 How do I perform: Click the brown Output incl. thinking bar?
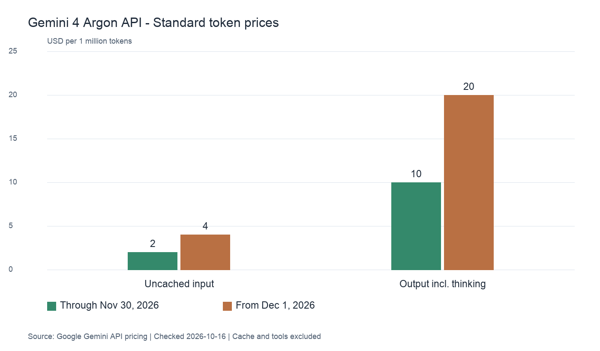pyautogui.click(x=469, y=182)
